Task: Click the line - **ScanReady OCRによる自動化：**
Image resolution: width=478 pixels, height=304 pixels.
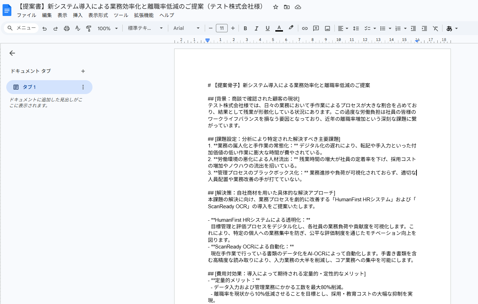Action: (251, 247)
